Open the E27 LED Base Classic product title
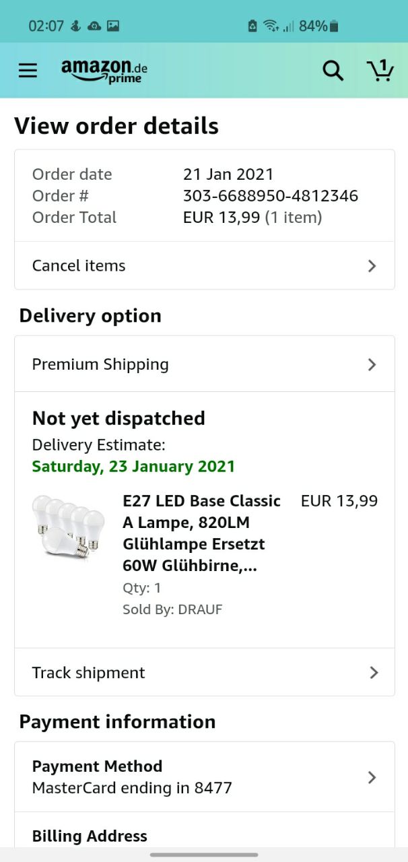 [x=201, y=533]
